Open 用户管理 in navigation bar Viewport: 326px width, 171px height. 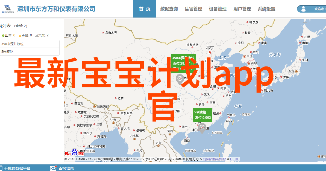click(x=242, y=9)
